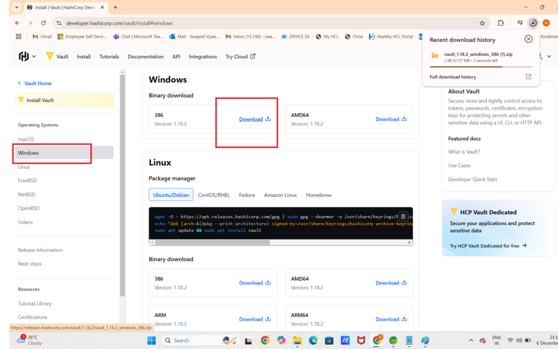This screenshot has width=558, height=349.
Task: Open the browser extensions puzzle icon
Action: click(x=501, y=23)
